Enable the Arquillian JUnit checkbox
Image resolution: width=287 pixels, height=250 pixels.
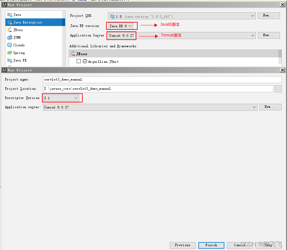[79, 61]
